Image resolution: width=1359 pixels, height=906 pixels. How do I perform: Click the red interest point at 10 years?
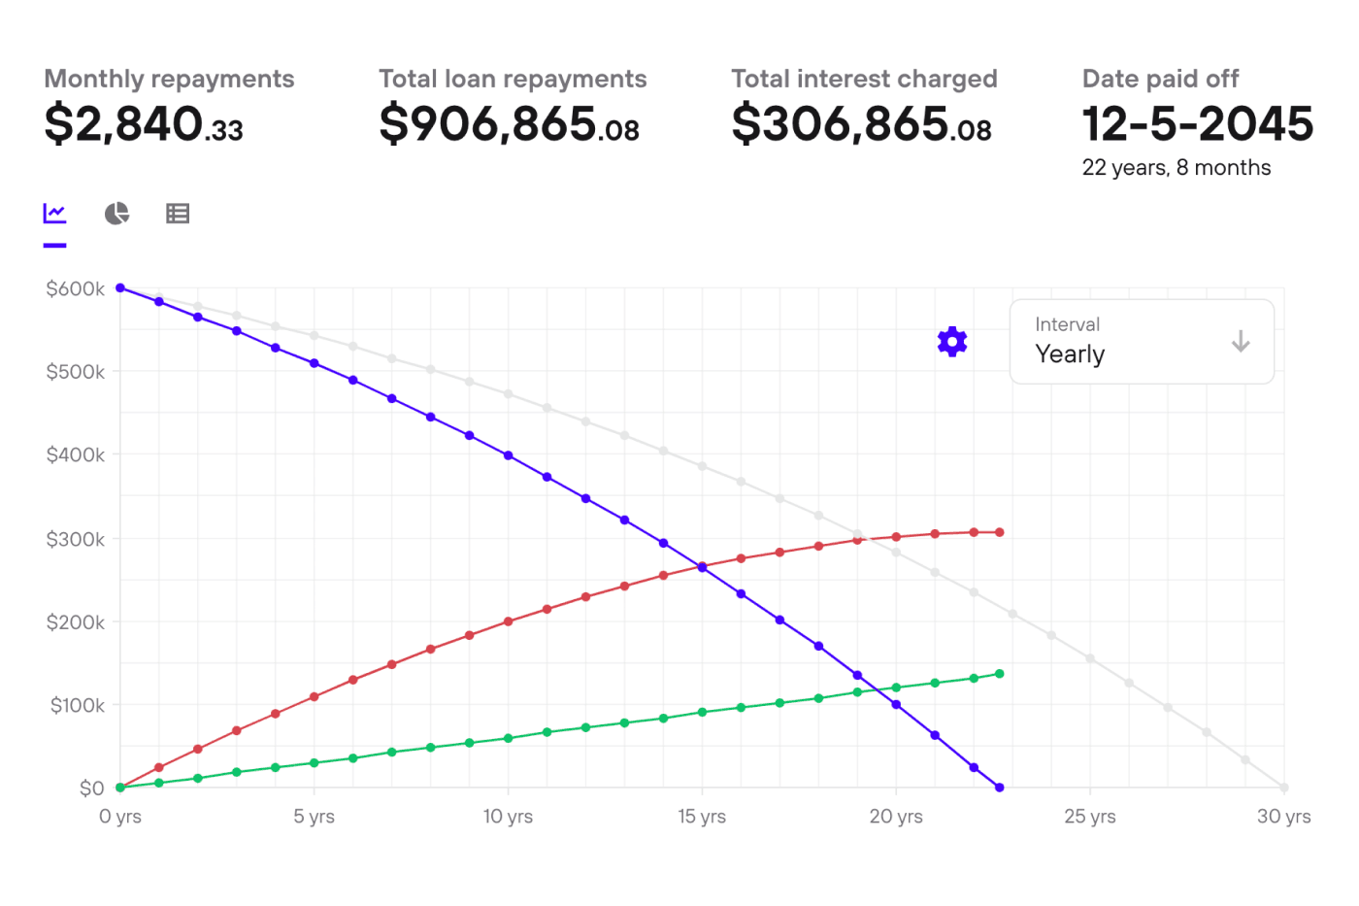point(508,621)
